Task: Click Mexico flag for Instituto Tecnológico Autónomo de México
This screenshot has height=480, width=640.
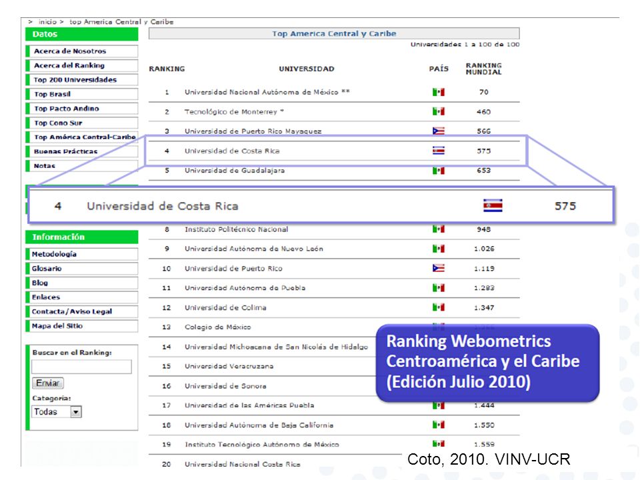Action: (439, 444)
